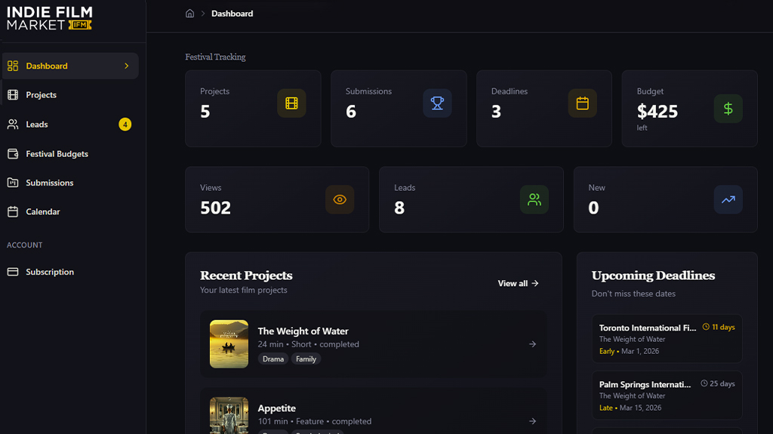Expand the Dashboard chevron in the sidebar
This screenshot has width=773, height=434.
point(127,66)
